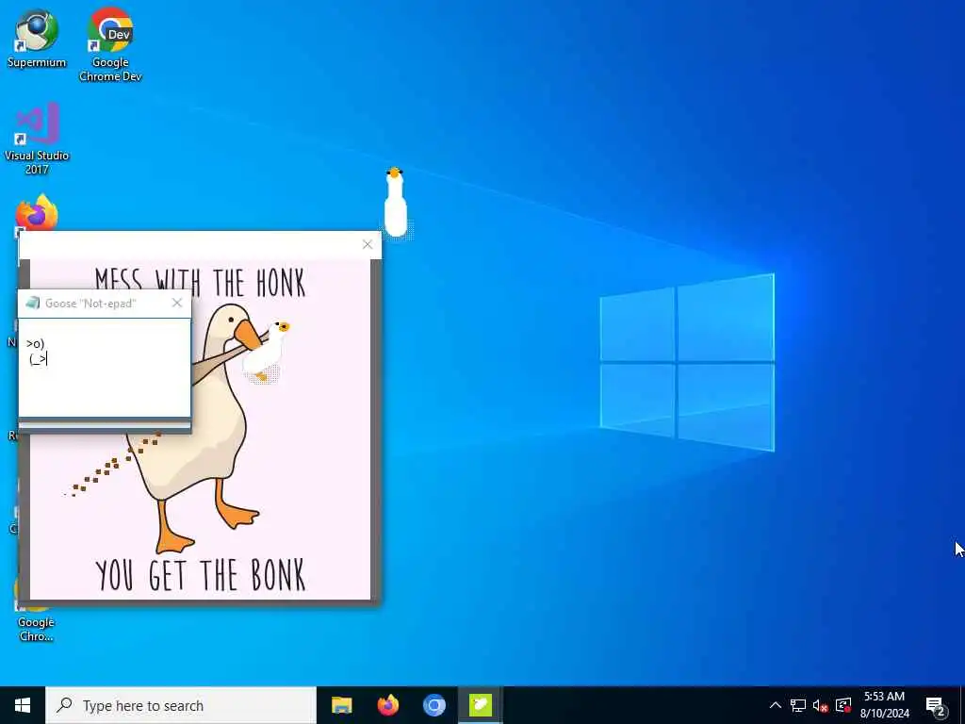Open the Supermium desktop shortcut
The width and height of the screenshot is (965, 724).
click(x=37, y=38)
